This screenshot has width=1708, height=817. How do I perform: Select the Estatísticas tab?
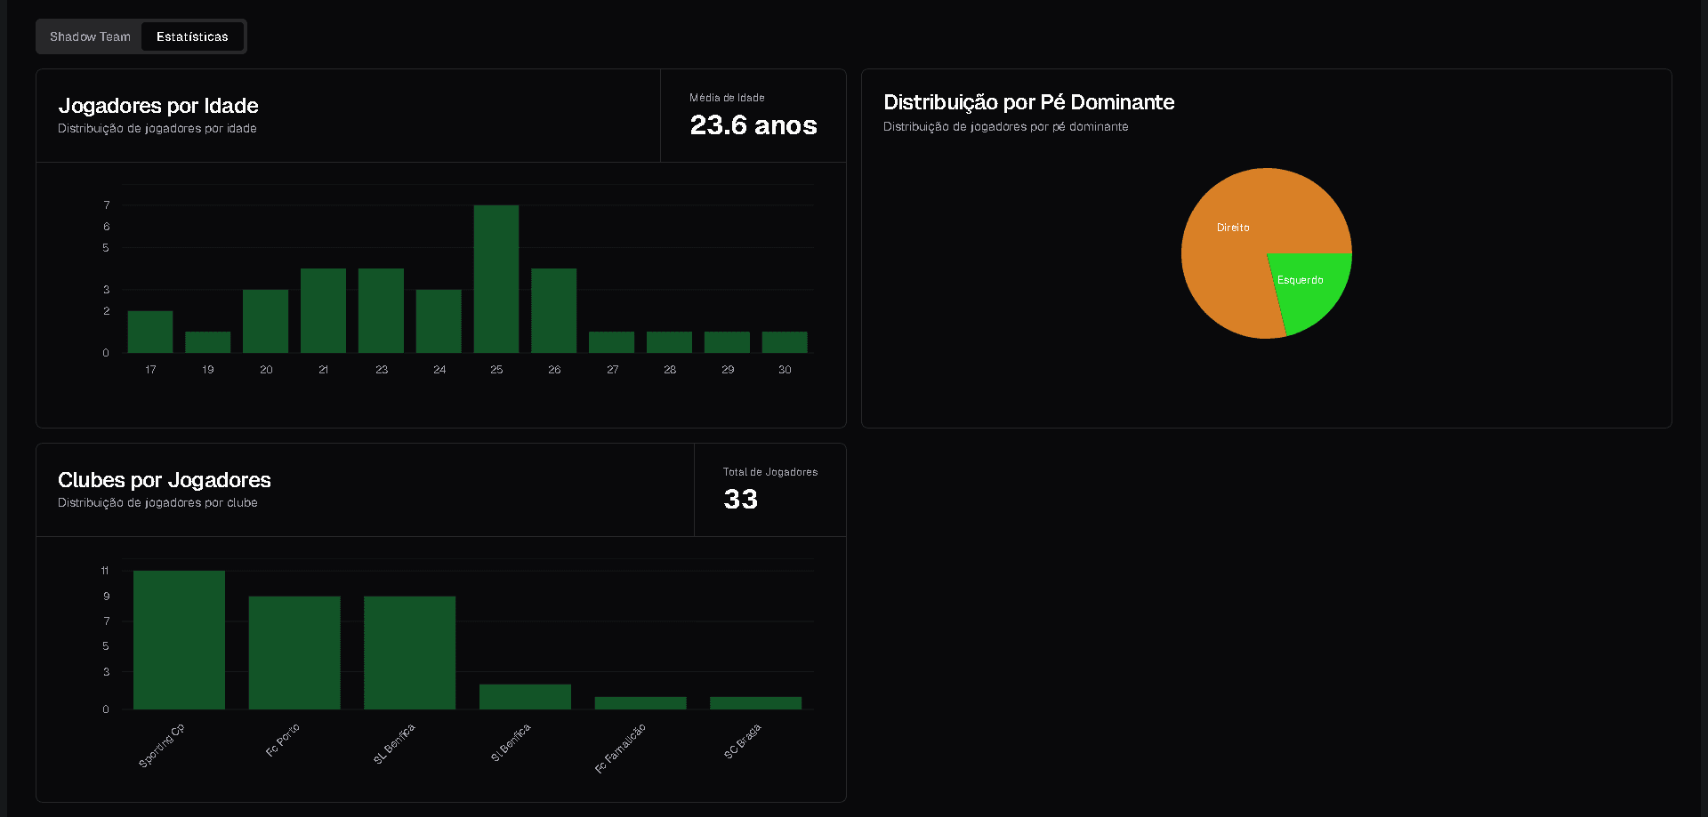coord(192,36)
